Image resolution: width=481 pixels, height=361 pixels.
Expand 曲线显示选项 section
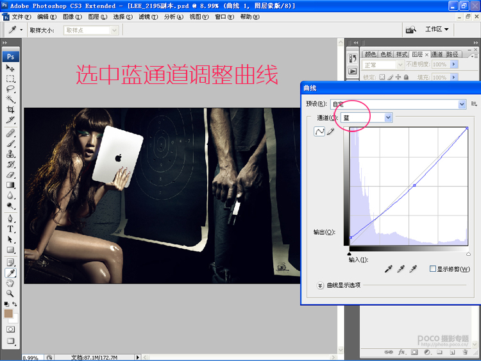click(x=320, y=285)
